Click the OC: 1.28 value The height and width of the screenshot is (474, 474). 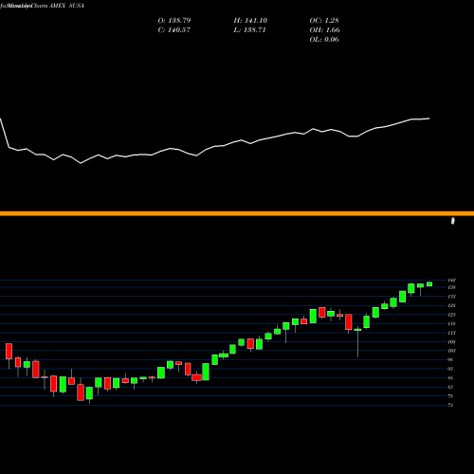(324, 21)
